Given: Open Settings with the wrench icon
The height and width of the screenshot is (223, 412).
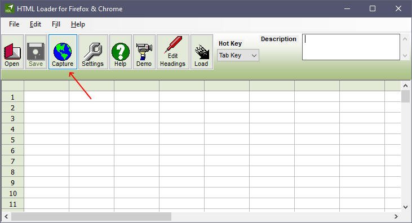Looking at the screenshot, I should (93, 52).
